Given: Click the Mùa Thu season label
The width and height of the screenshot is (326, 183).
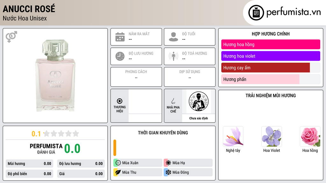Looking at the screenshot, I should (129, 172).
